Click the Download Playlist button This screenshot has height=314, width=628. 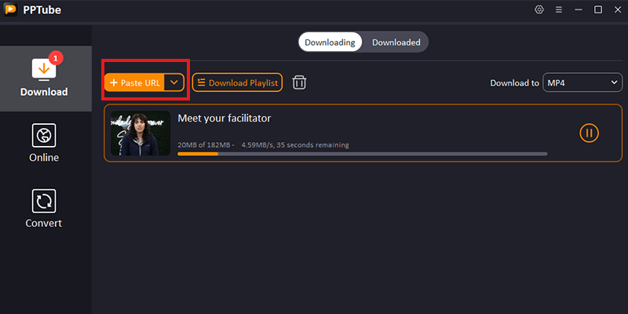click(237, 82)
